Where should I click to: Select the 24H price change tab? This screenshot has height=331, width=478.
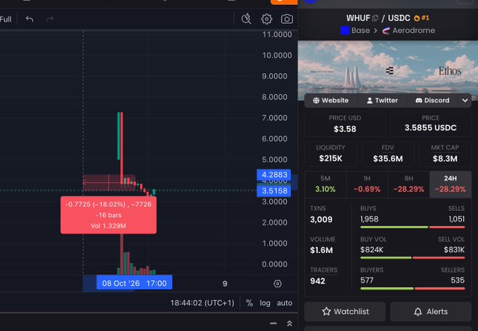click(x=451, y=184)
